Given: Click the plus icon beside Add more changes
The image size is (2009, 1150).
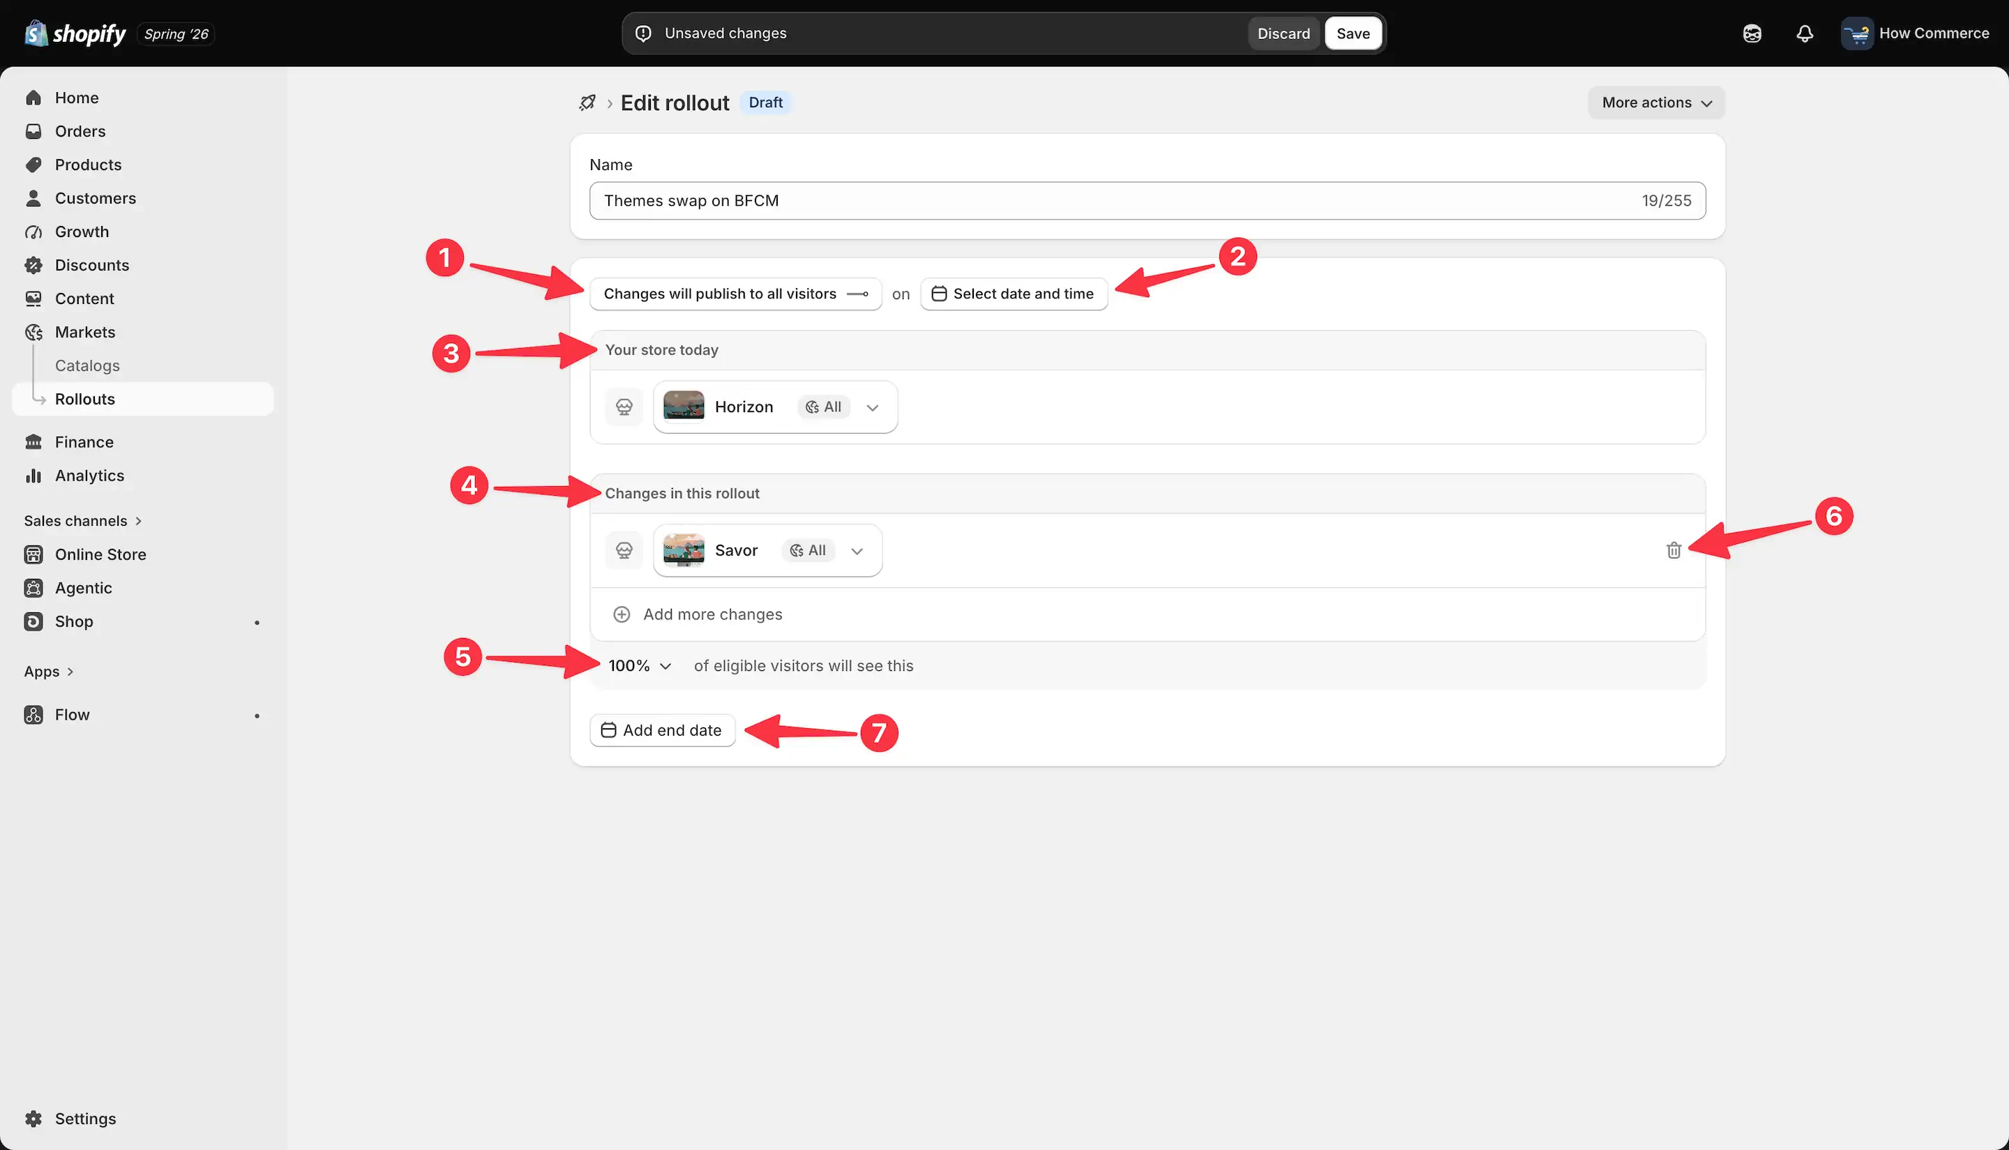Looking at the screenshot, I should tap(622, 614).
